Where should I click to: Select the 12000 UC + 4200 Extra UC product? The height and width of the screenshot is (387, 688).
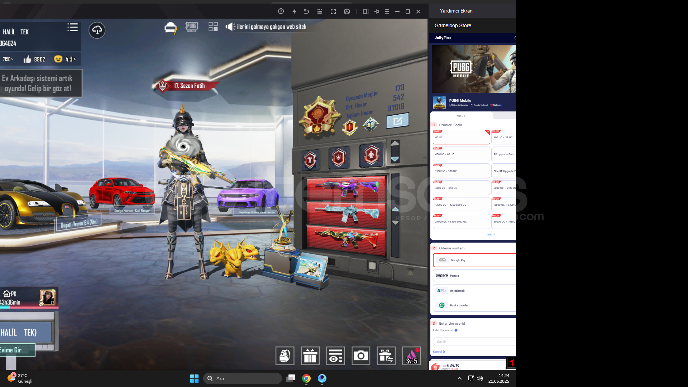[461, 205]
